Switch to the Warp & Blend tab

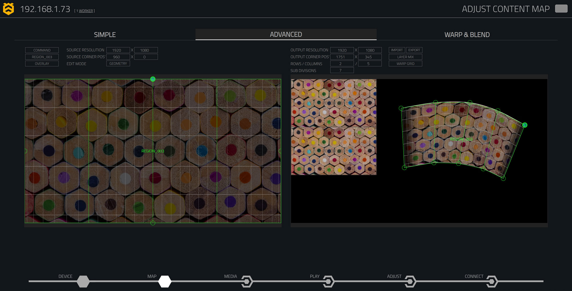(467, 35)
